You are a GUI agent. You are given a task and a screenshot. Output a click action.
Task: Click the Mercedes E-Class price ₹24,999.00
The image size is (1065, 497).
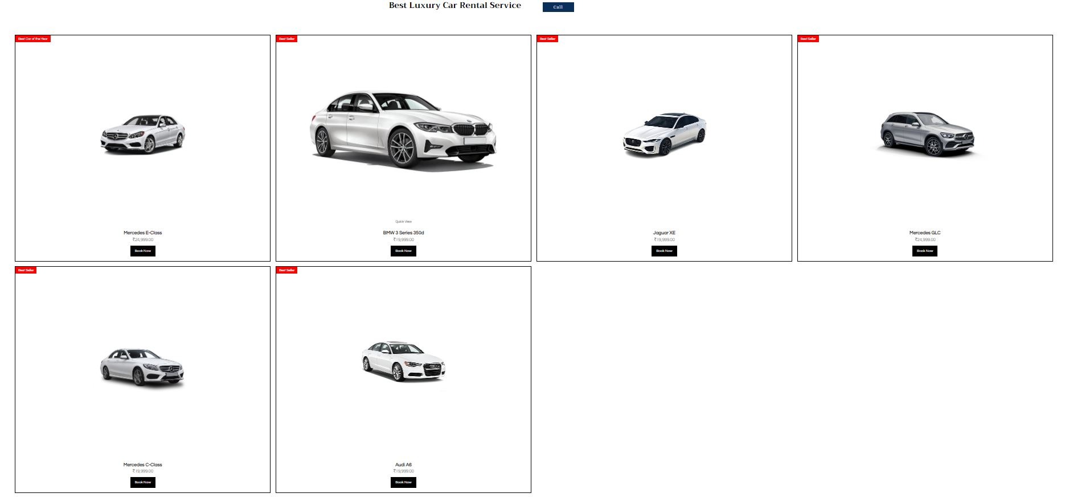point(143,239)
